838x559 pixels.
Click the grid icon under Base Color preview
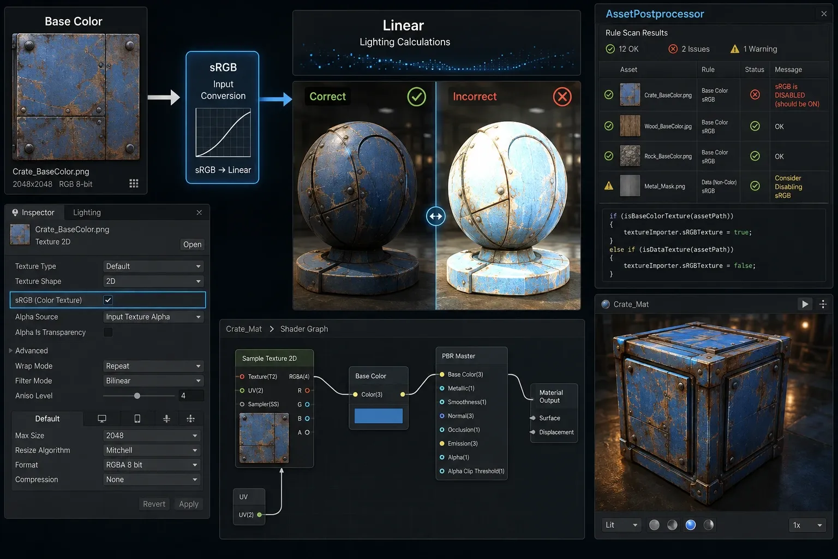(x=134, y=183)
